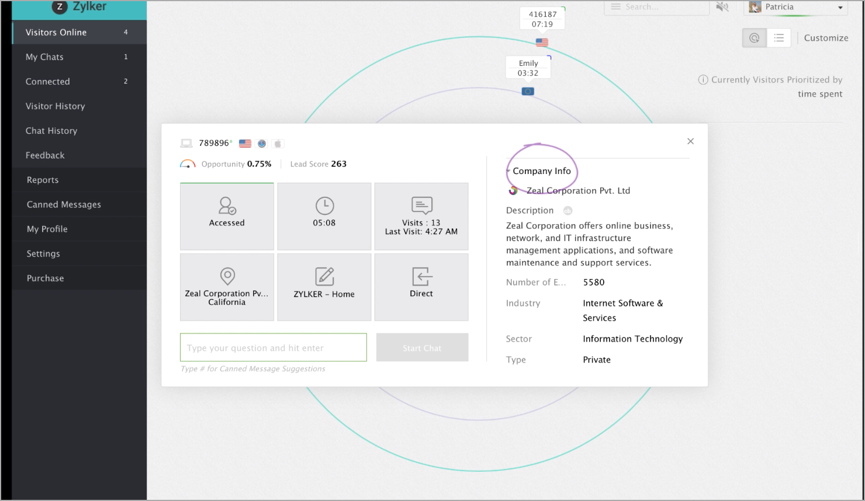Click the Lead Score 263 value
This screenshot has width=865, height=501.
pos(339,164)
